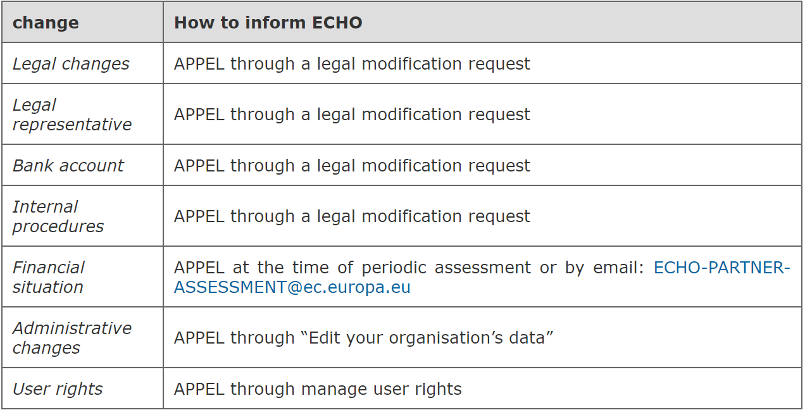Click the "Legal changes" row label
This screenshot has height=410, width=805.
pyautogui.click(x=71, y=64)
